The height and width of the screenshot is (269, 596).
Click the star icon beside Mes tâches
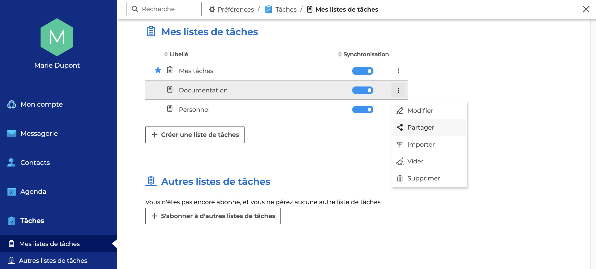click(158, 70)
